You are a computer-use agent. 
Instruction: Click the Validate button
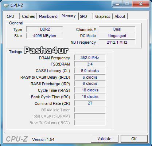pyautogui.click(x=105, y=139)
